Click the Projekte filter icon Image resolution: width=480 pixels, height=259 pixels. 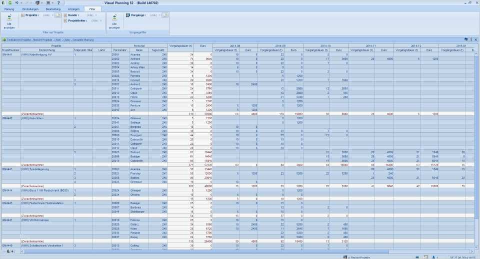pyautogui.click(x=22, y=15)
